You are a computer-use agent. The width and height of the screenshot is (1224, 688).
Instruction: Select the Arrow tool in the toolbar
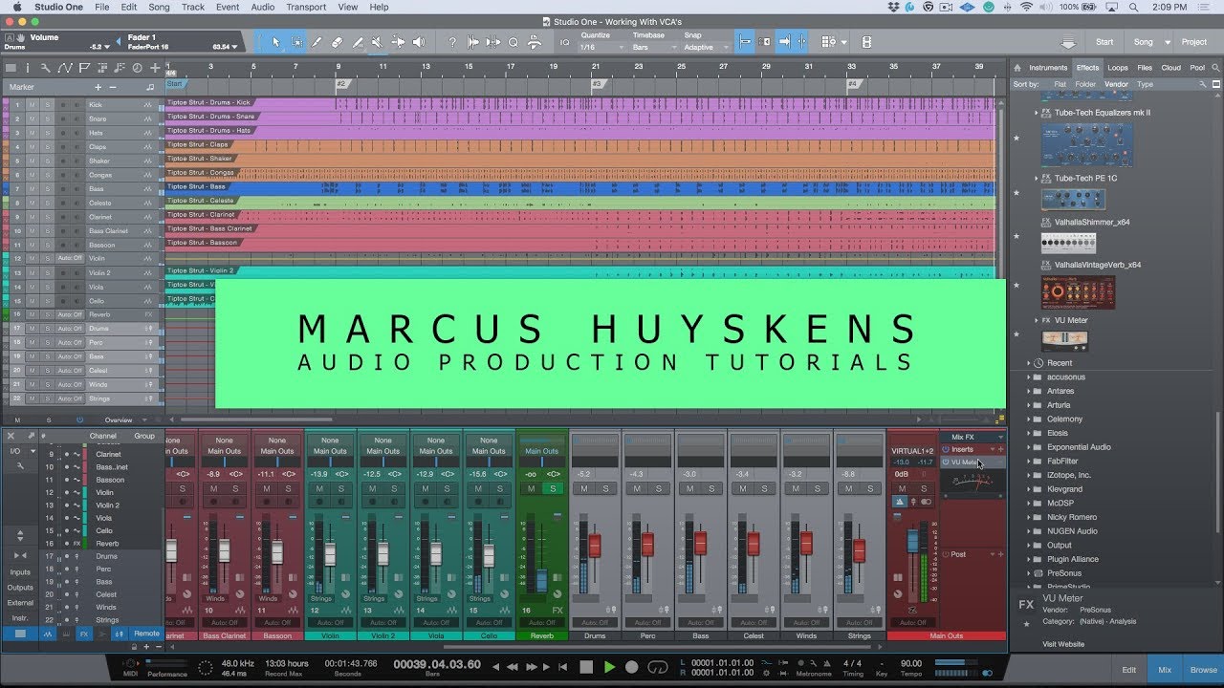pyautogui.click(x=276, y=42)
